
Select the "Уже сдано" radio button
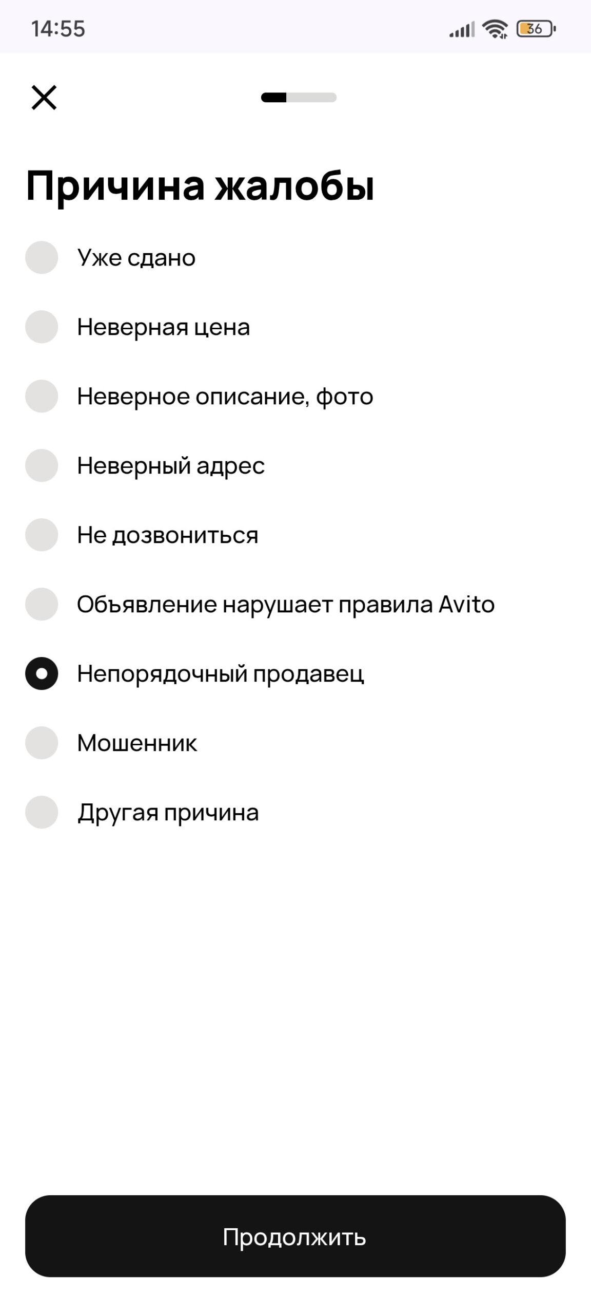tap(42, 257)
